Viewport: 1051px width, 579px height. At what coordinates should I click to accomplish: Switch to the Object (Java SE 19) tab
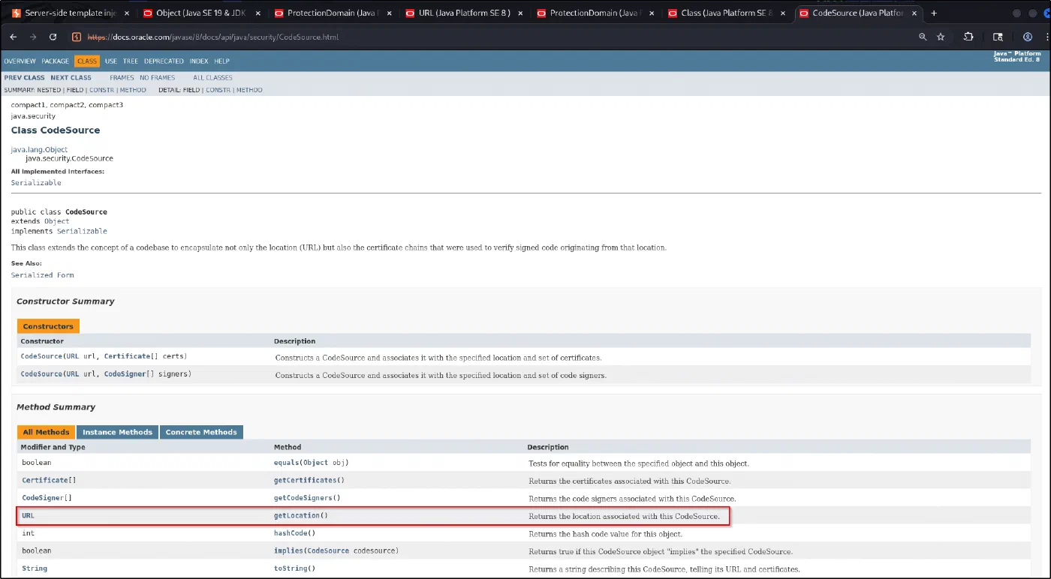point(201,13)
